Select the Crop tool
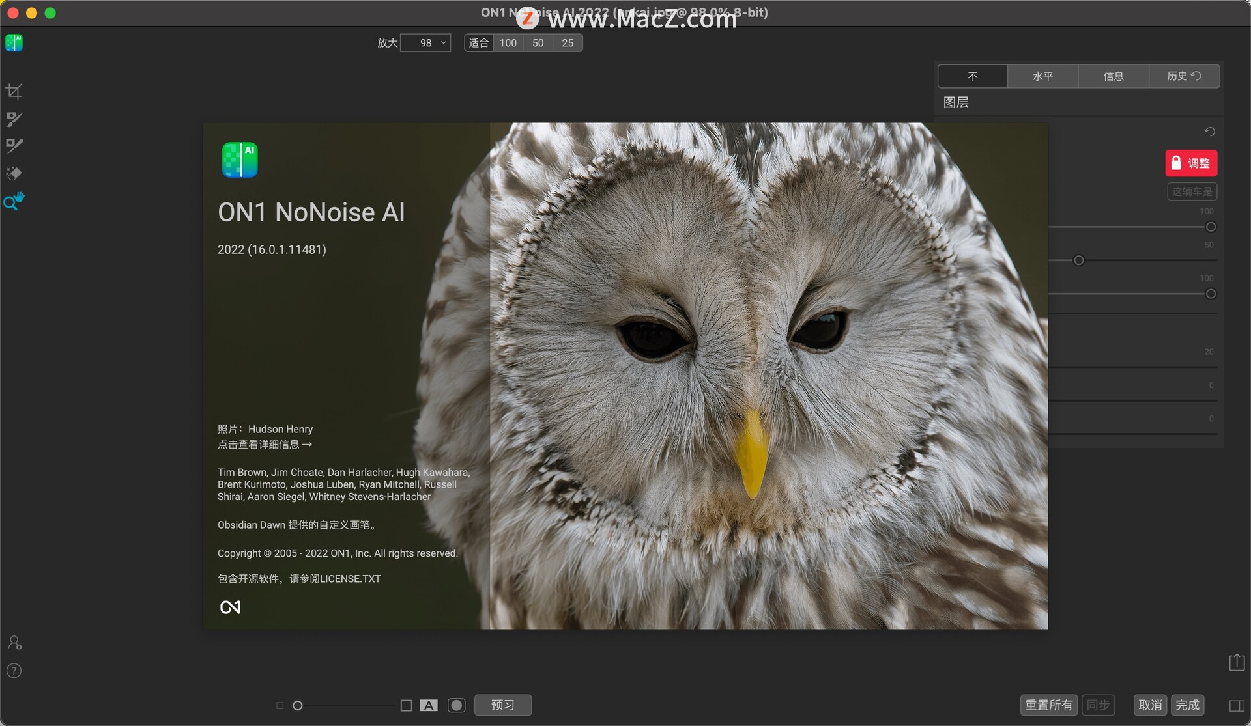 [x=14, y=91]
